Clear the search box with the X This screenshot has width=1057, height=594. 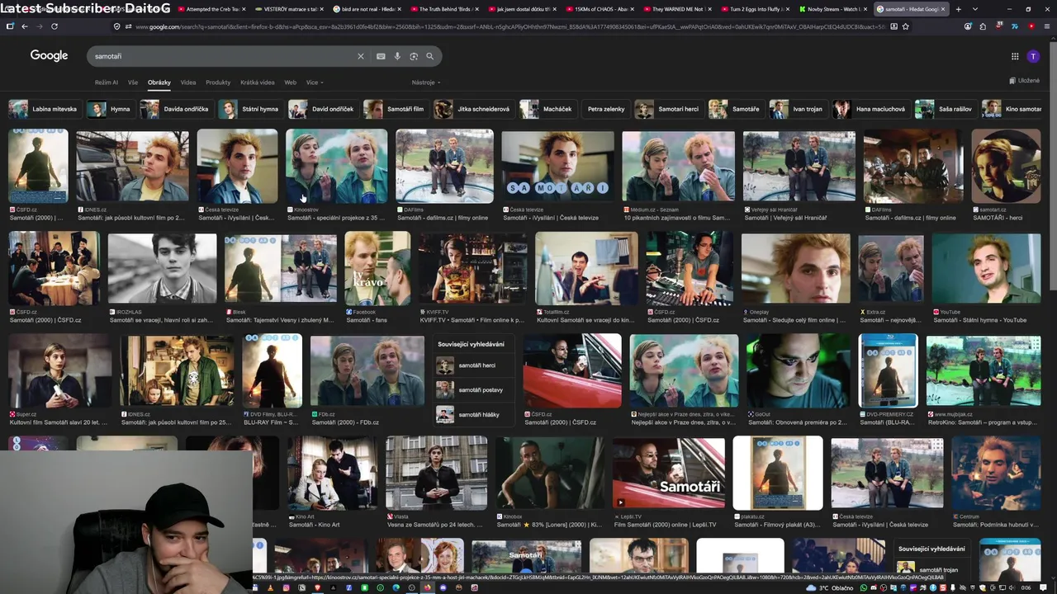click(360, 56)
